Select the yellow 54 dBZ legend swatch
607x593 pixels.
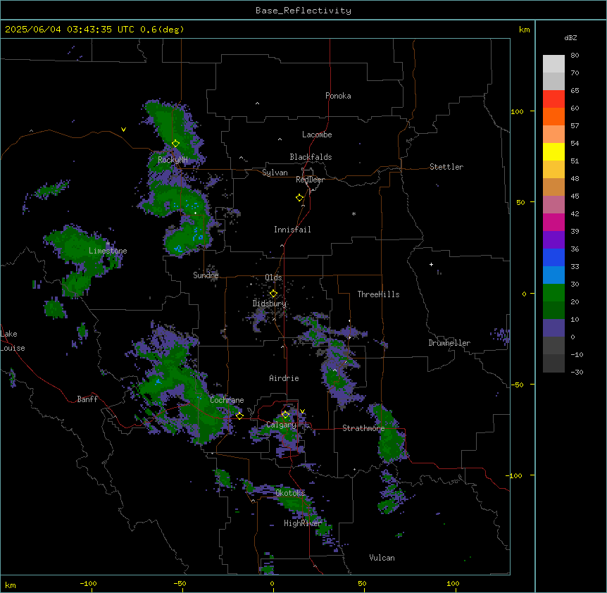553,151
